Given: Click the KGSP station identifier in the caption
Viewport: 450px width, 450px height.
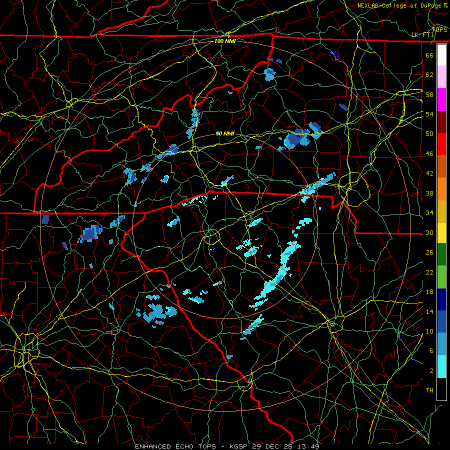Looking at the screenshot, I should 239,446.
